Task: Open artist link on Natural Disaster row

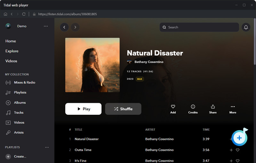Action: click(x=159, y=139)
